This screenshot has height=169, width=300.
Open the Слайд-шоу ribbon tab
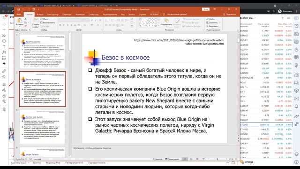tap(93, 15)
